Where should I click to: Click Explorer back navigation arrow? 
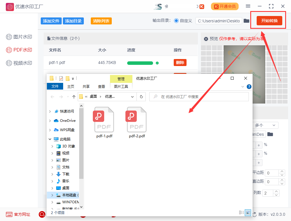click(52, 97)
